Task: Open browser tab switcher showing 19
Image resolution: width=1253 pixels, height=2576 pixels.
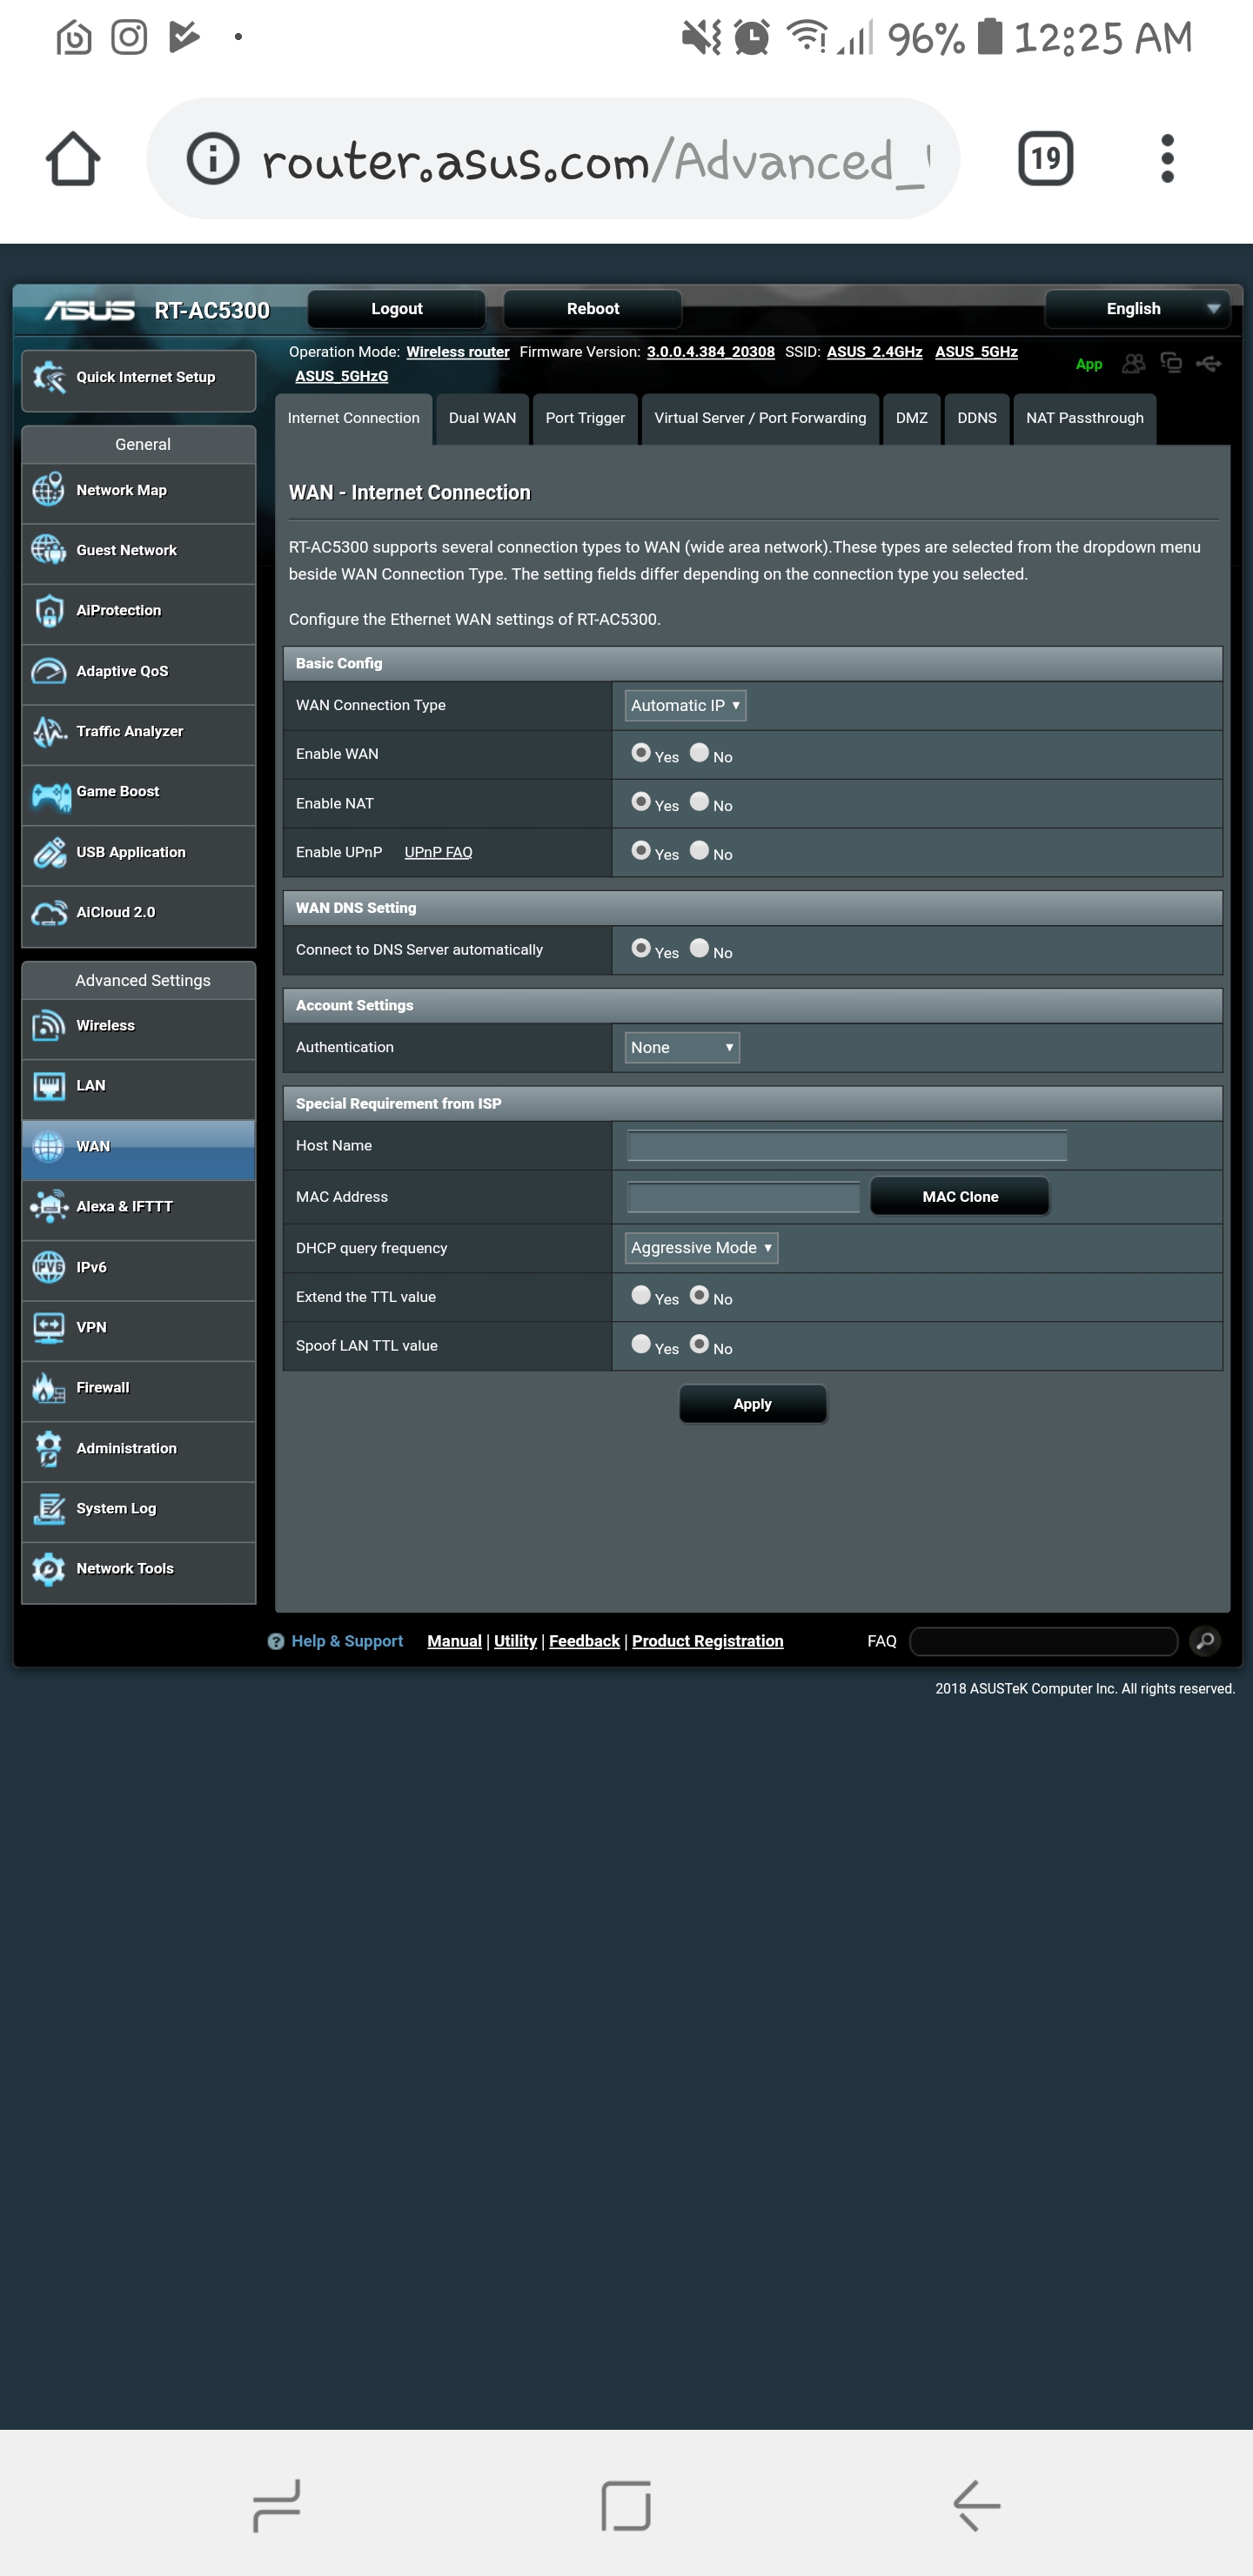Action: (1045, 158)
